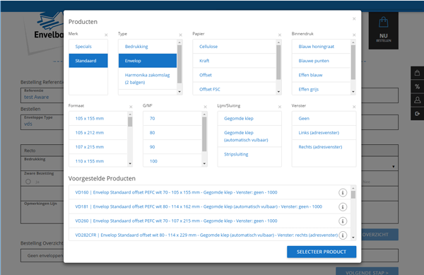
Task: Click Voorgestelde Producten scrollbar down arrow
Action: pos(353,238)
